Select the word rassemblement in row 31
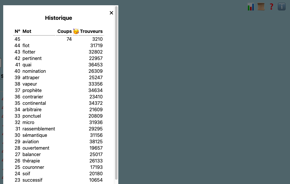The height and width of the screenshot is (184, 290). [39, 129]
